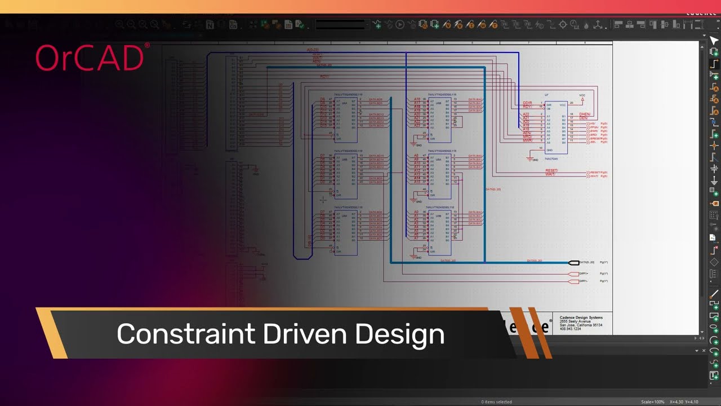Select the Place Ground symbol tool
The height and width of the screenshot is (406, 721).
714,180
